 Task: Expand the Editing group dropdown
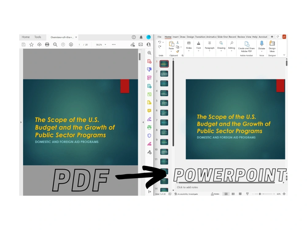pos(231,51)
